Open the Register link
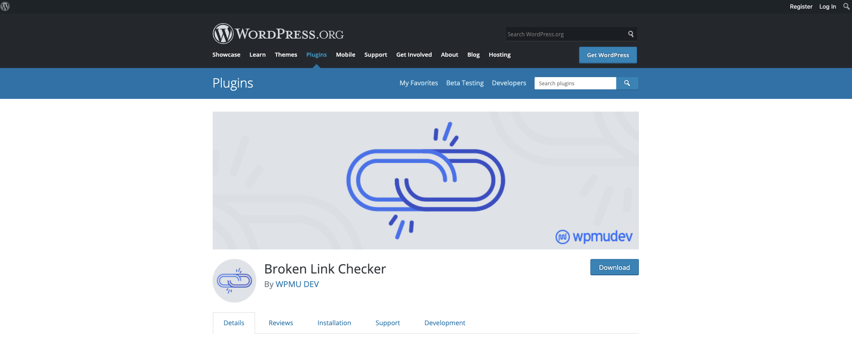 coord(801,6)
